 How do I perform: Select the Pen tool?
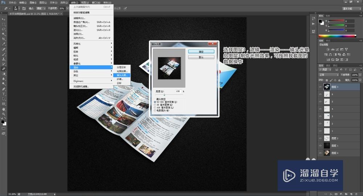tap(4, 89)
